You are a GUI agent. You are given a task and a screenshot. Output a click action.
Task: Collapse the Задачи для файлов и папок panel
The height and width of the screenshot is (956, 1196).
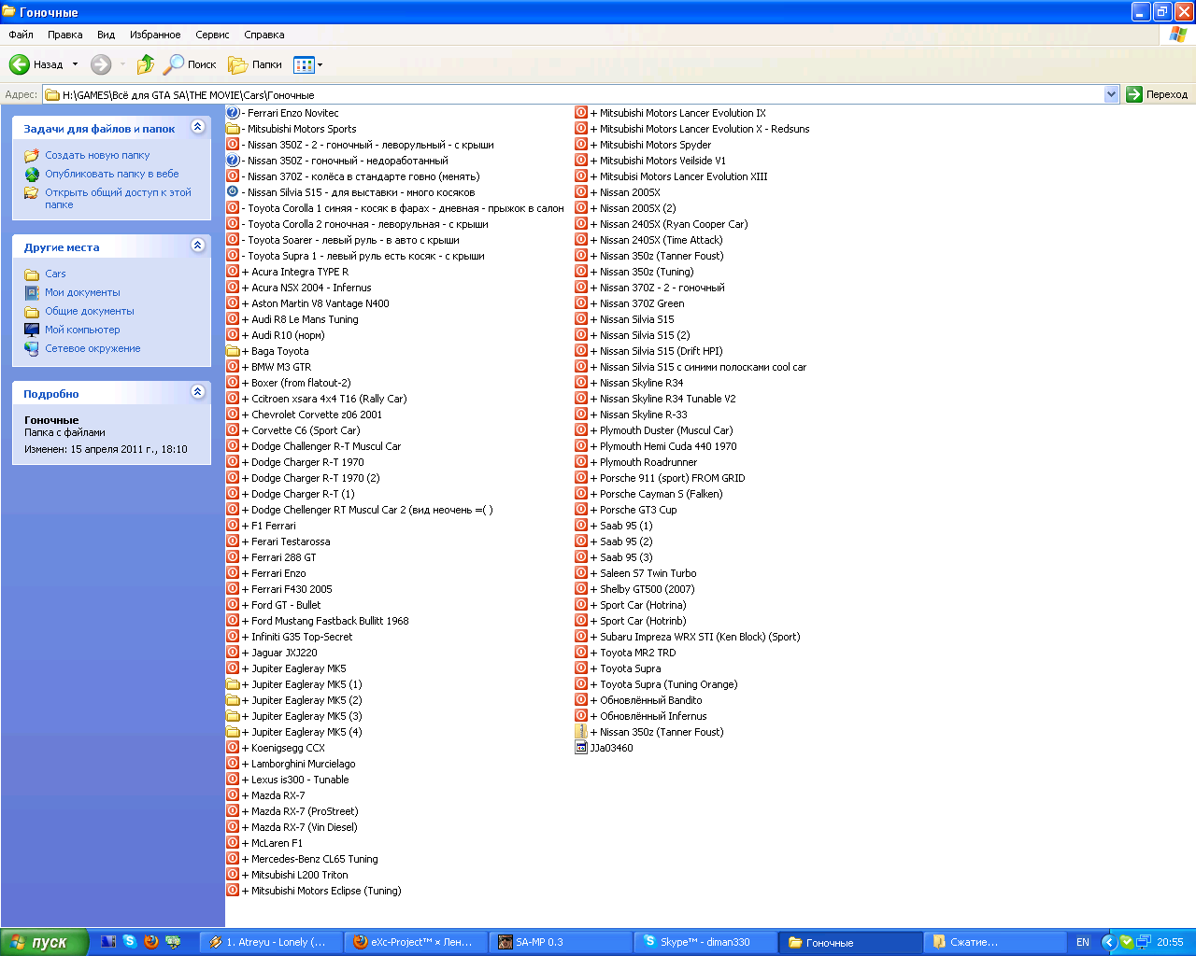[x=197, y=127]
